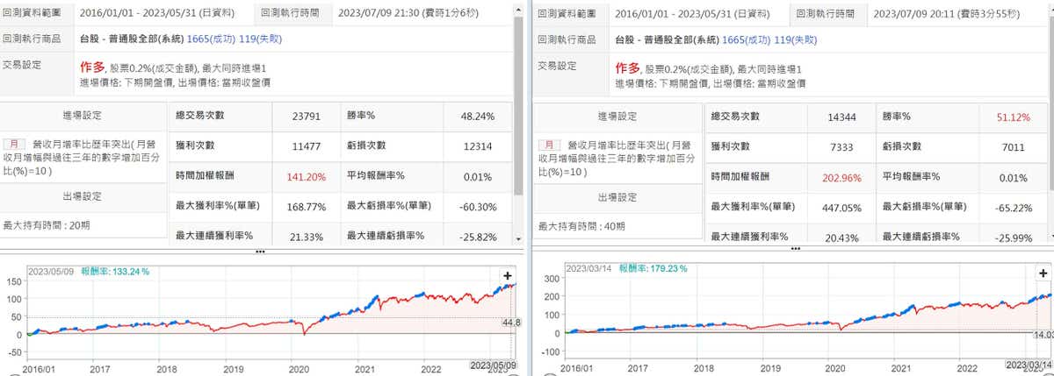This screenshot has width=1054, height=376.
Task: Select the 出場設定 header in right panel
Action: [619, 197]
